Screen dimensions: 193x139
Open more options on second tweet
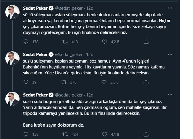(170, 54)
